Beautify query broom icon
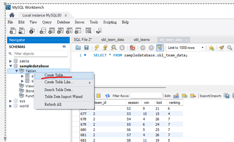Image resolution: width=234 pixels, height=142 pixels. (221, 48)
